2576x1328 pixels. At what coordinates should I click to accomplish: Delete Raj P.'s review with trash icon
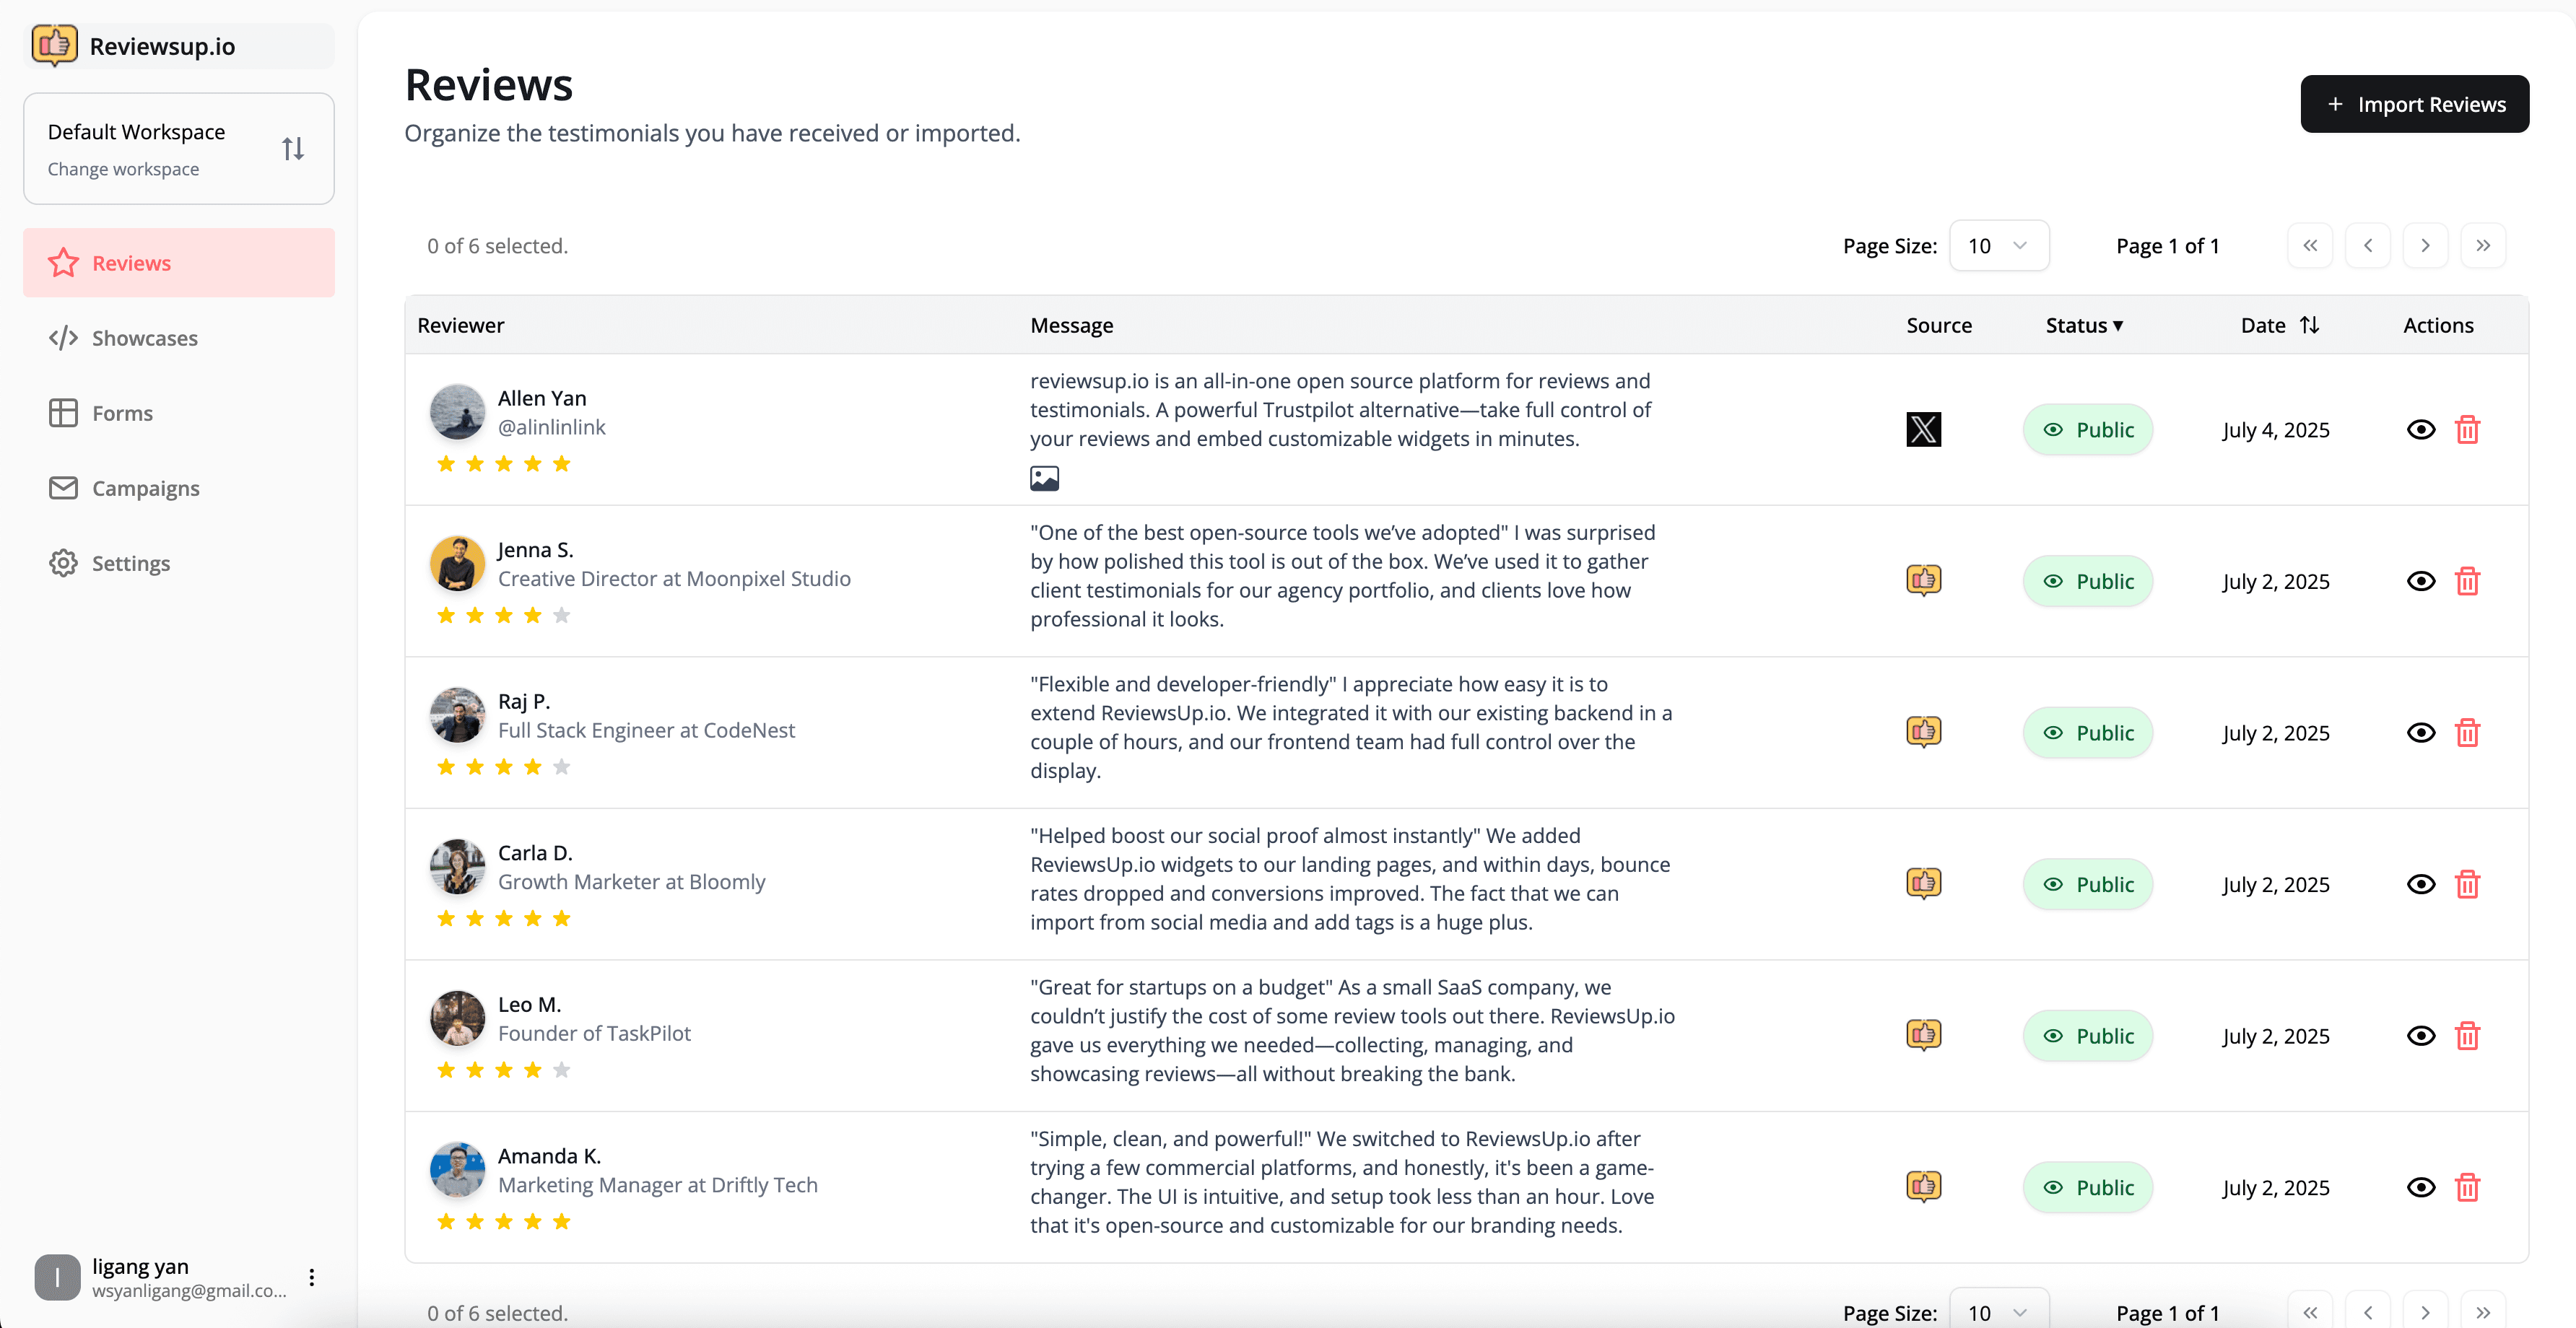2467,732
